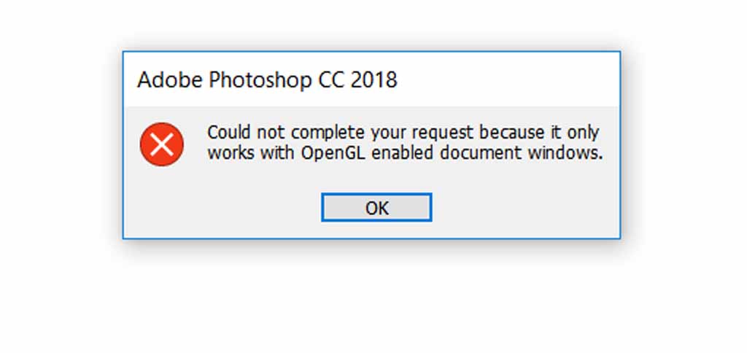
Task: Click the word "Could" starting the error message
Action: tap(225, 133)
